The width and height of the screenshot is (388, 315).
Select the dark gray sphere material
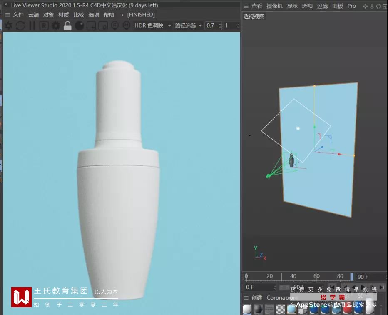coord(258,309)
